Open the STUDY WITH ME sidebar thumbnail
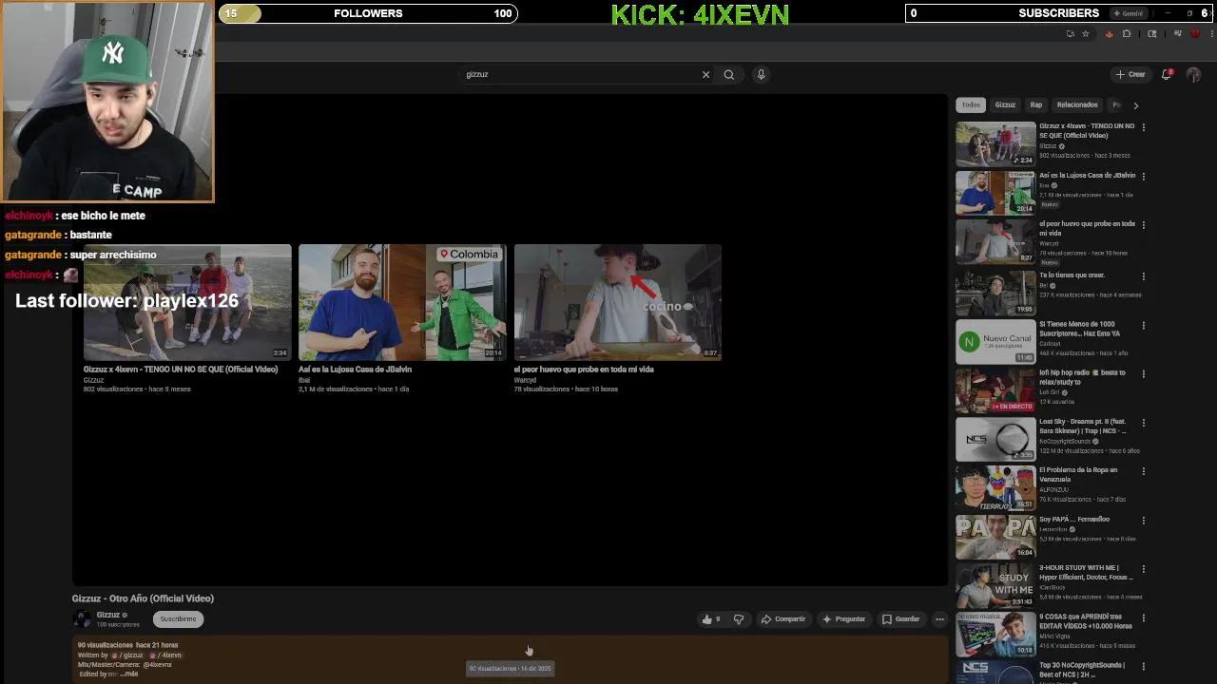The width and height of the screenshot is (1217, 684). pos(995,585)
